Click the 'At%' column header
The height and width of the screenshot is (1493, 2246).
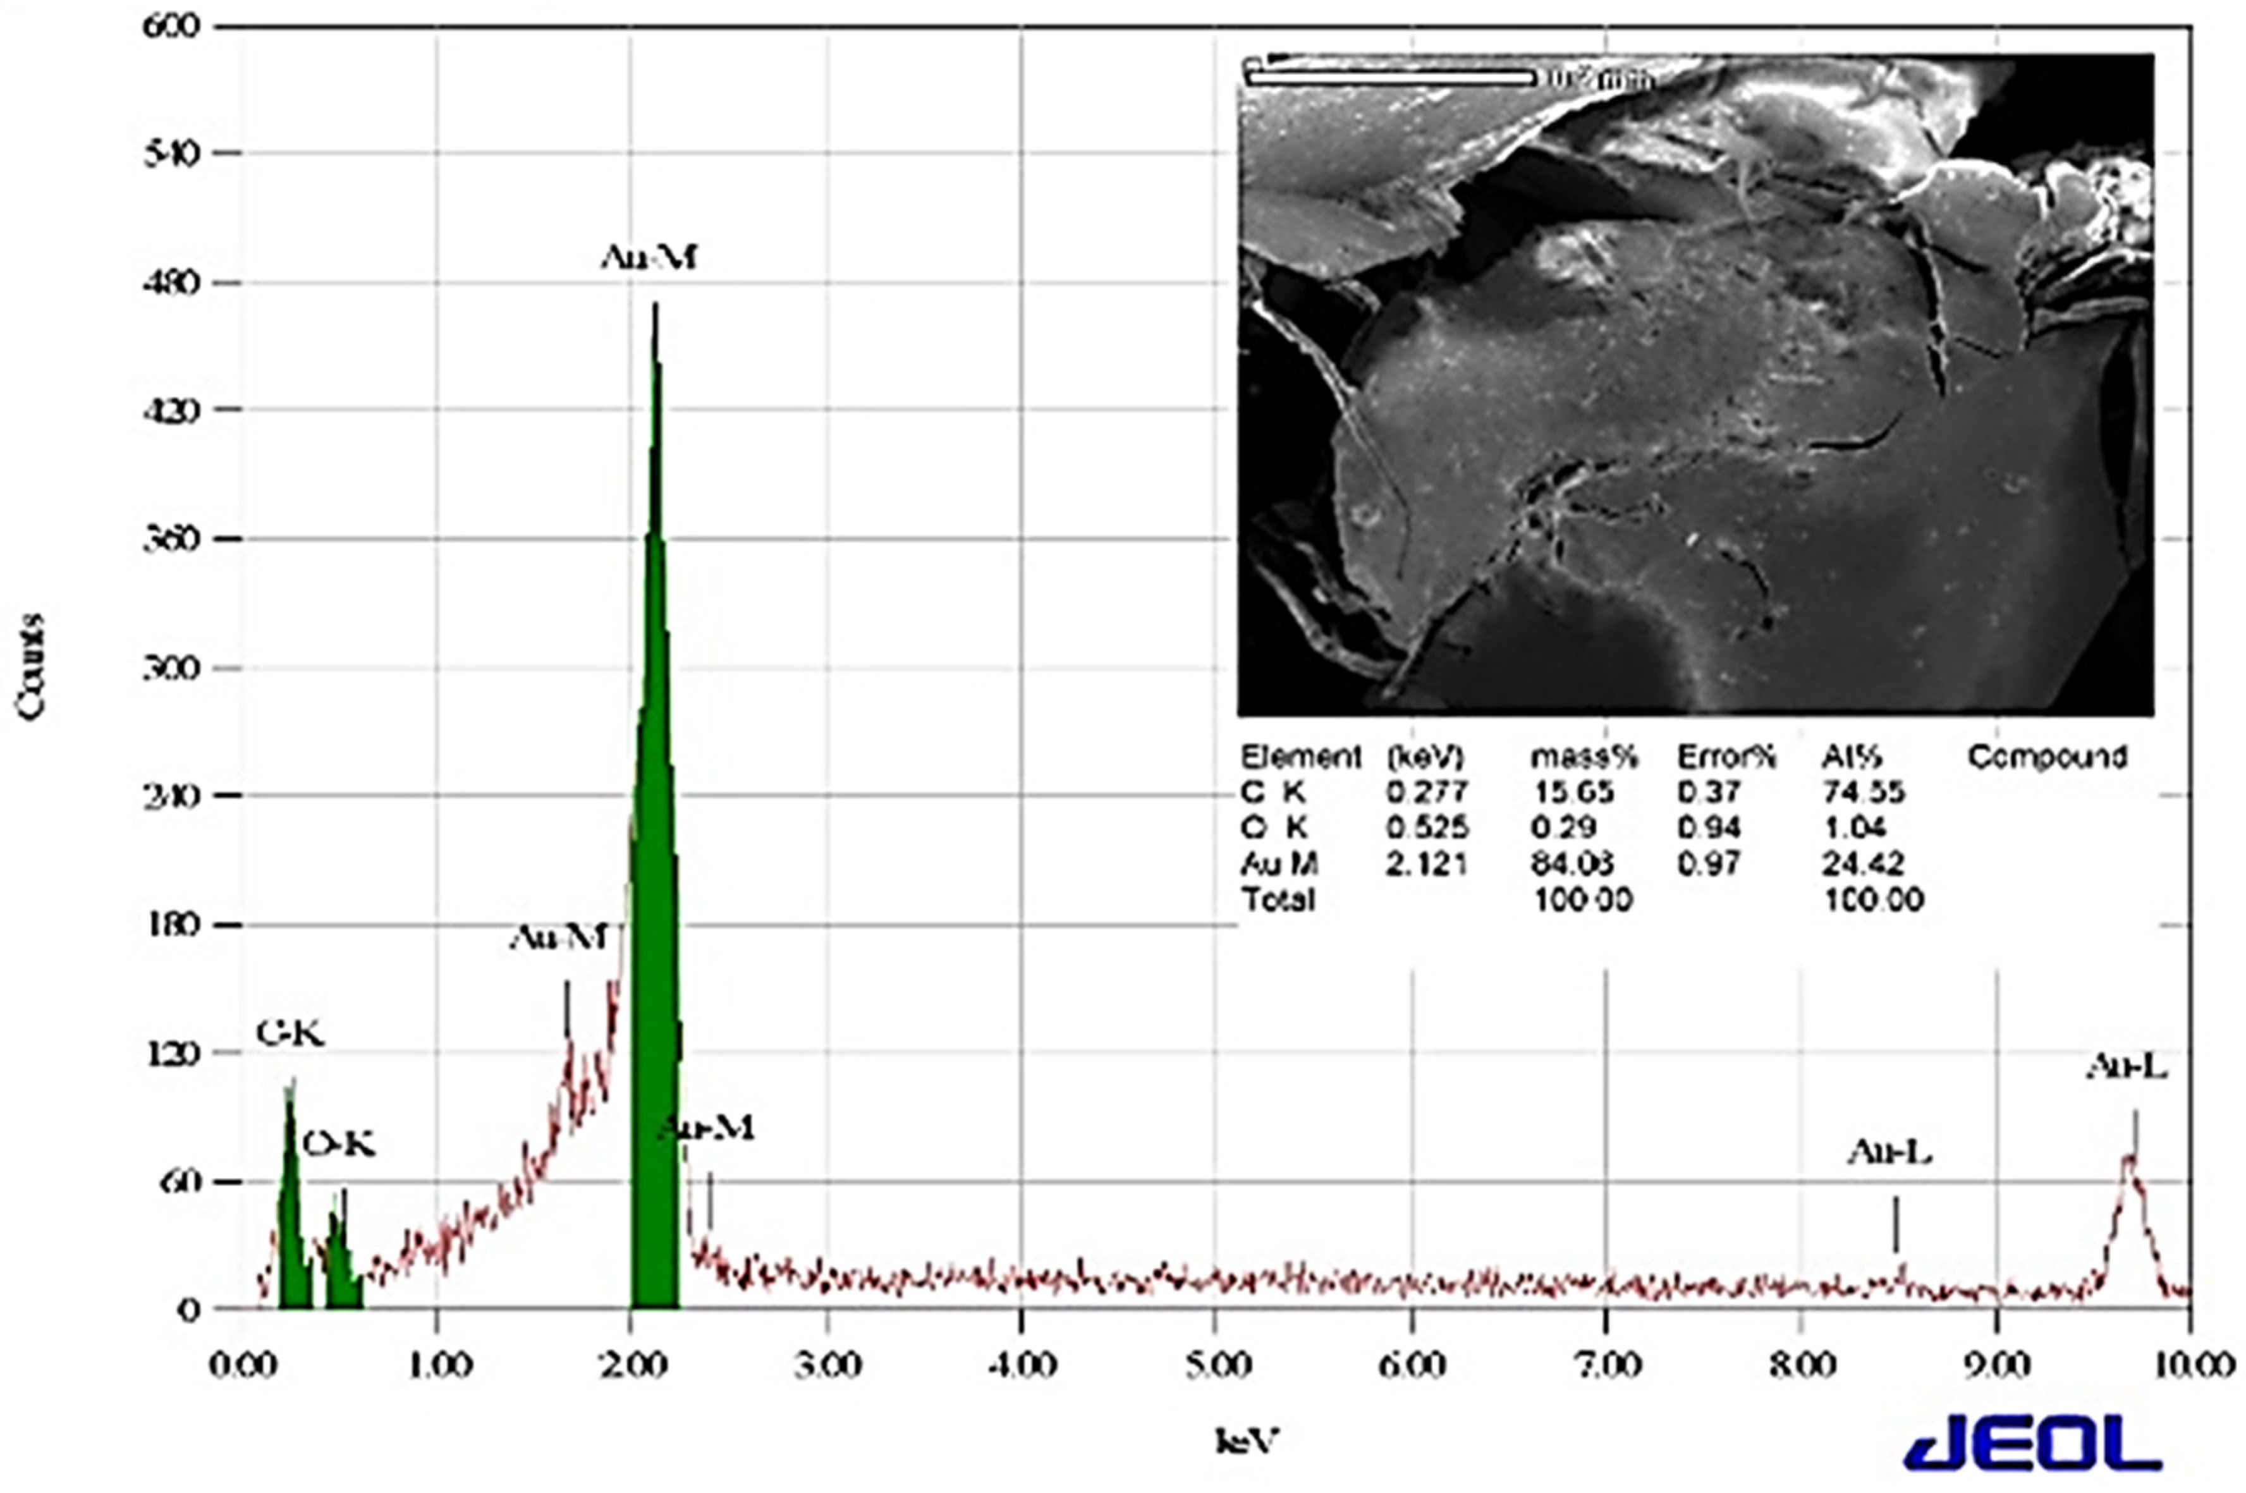[x=1852, y=757]
